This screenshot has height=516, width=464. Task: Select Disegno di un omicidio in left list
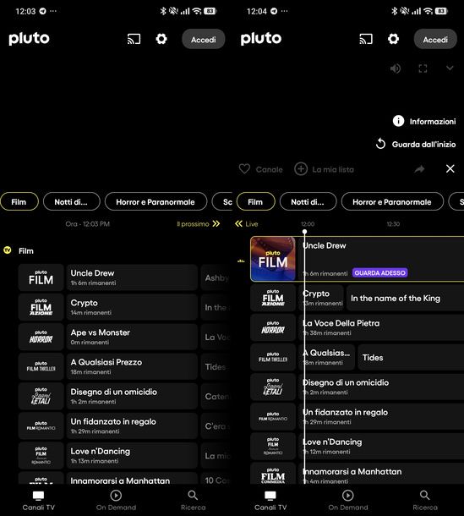pyautogui.click(x=132, y=396)
